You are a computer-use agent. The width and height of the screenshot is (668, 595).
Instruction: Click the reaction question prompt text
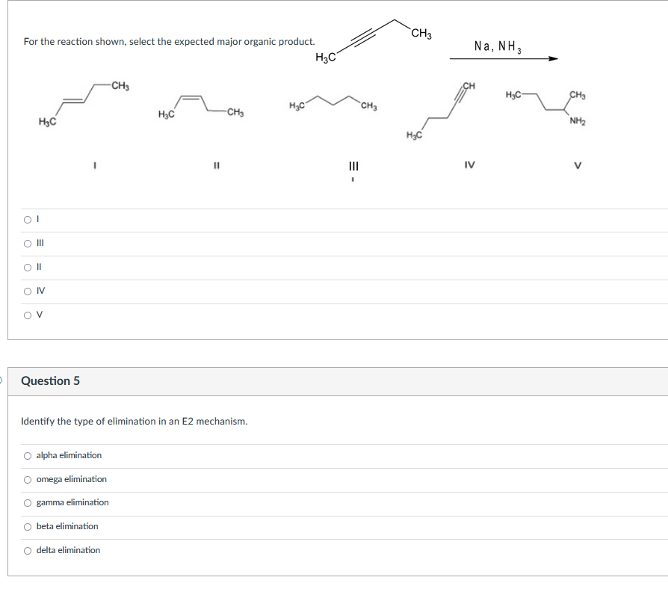tap(168, 41)
